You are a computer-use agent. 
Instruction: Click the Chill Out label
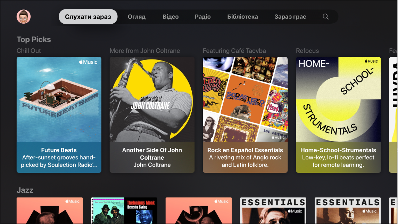pyautogui.click(x=29, y=50)
